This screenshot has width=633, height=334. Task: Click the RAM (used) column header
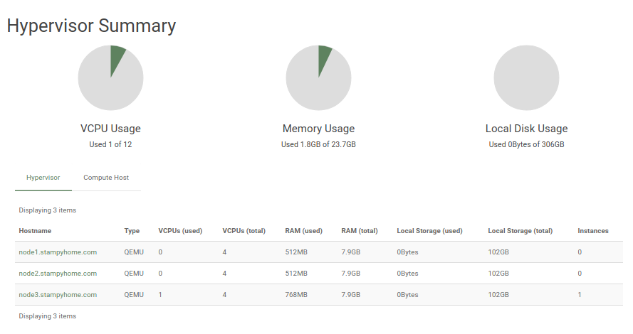(303, 231)
